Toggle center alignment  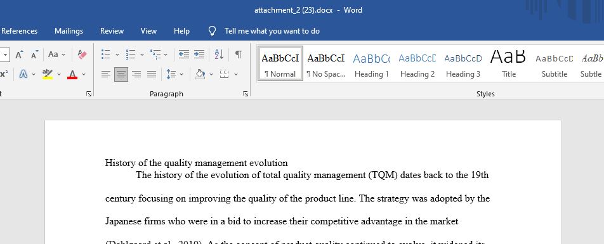point(121,74)
